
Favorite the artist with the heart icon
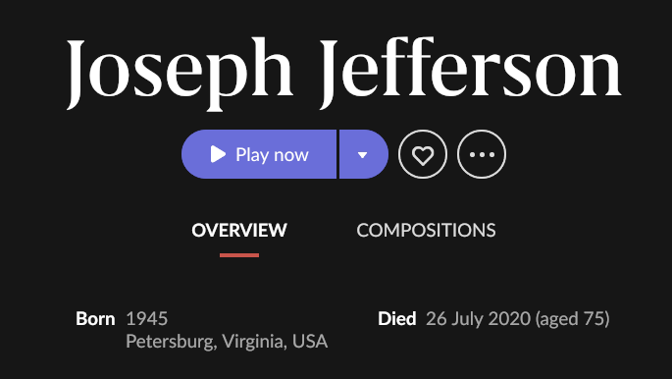(x=423, y=154)
